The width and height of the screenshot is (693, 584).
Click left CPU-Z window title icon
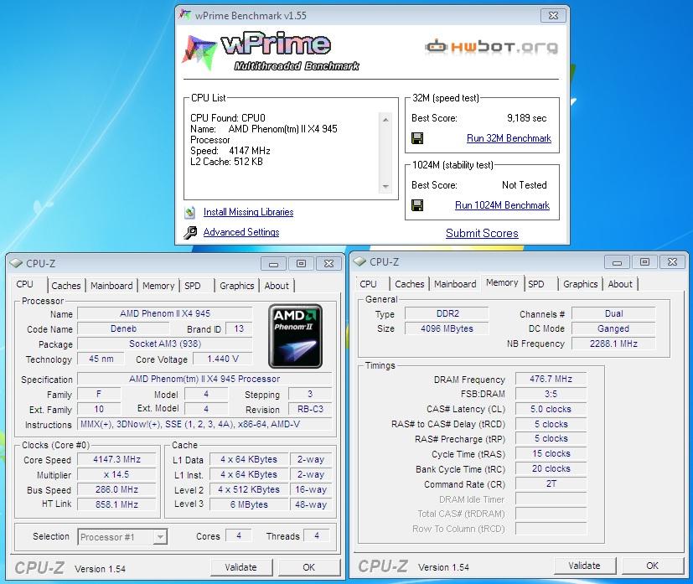coord(16,263)
